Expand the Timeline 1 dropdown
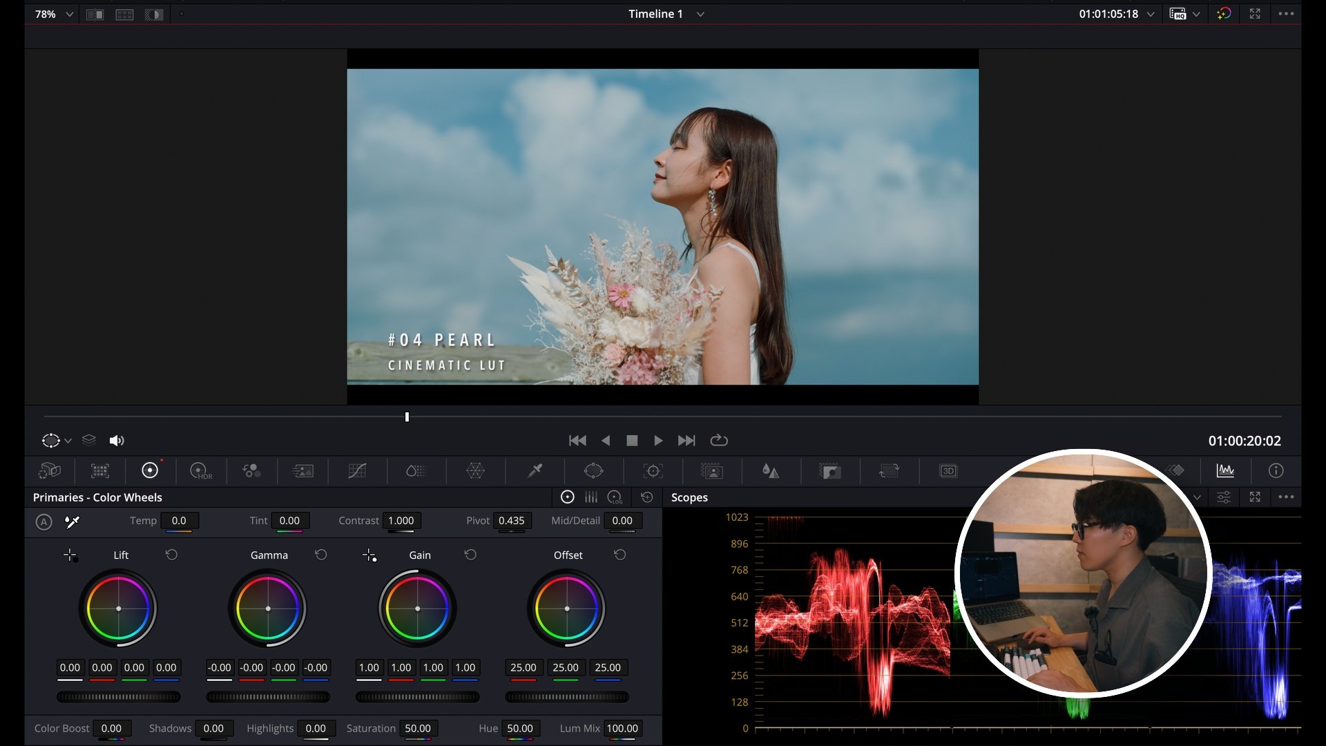1326x746 pixels. (700, 14)
